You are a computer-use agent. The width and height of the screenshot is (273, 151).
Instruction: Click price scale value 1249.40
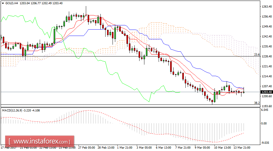click(x=267, y=27)
